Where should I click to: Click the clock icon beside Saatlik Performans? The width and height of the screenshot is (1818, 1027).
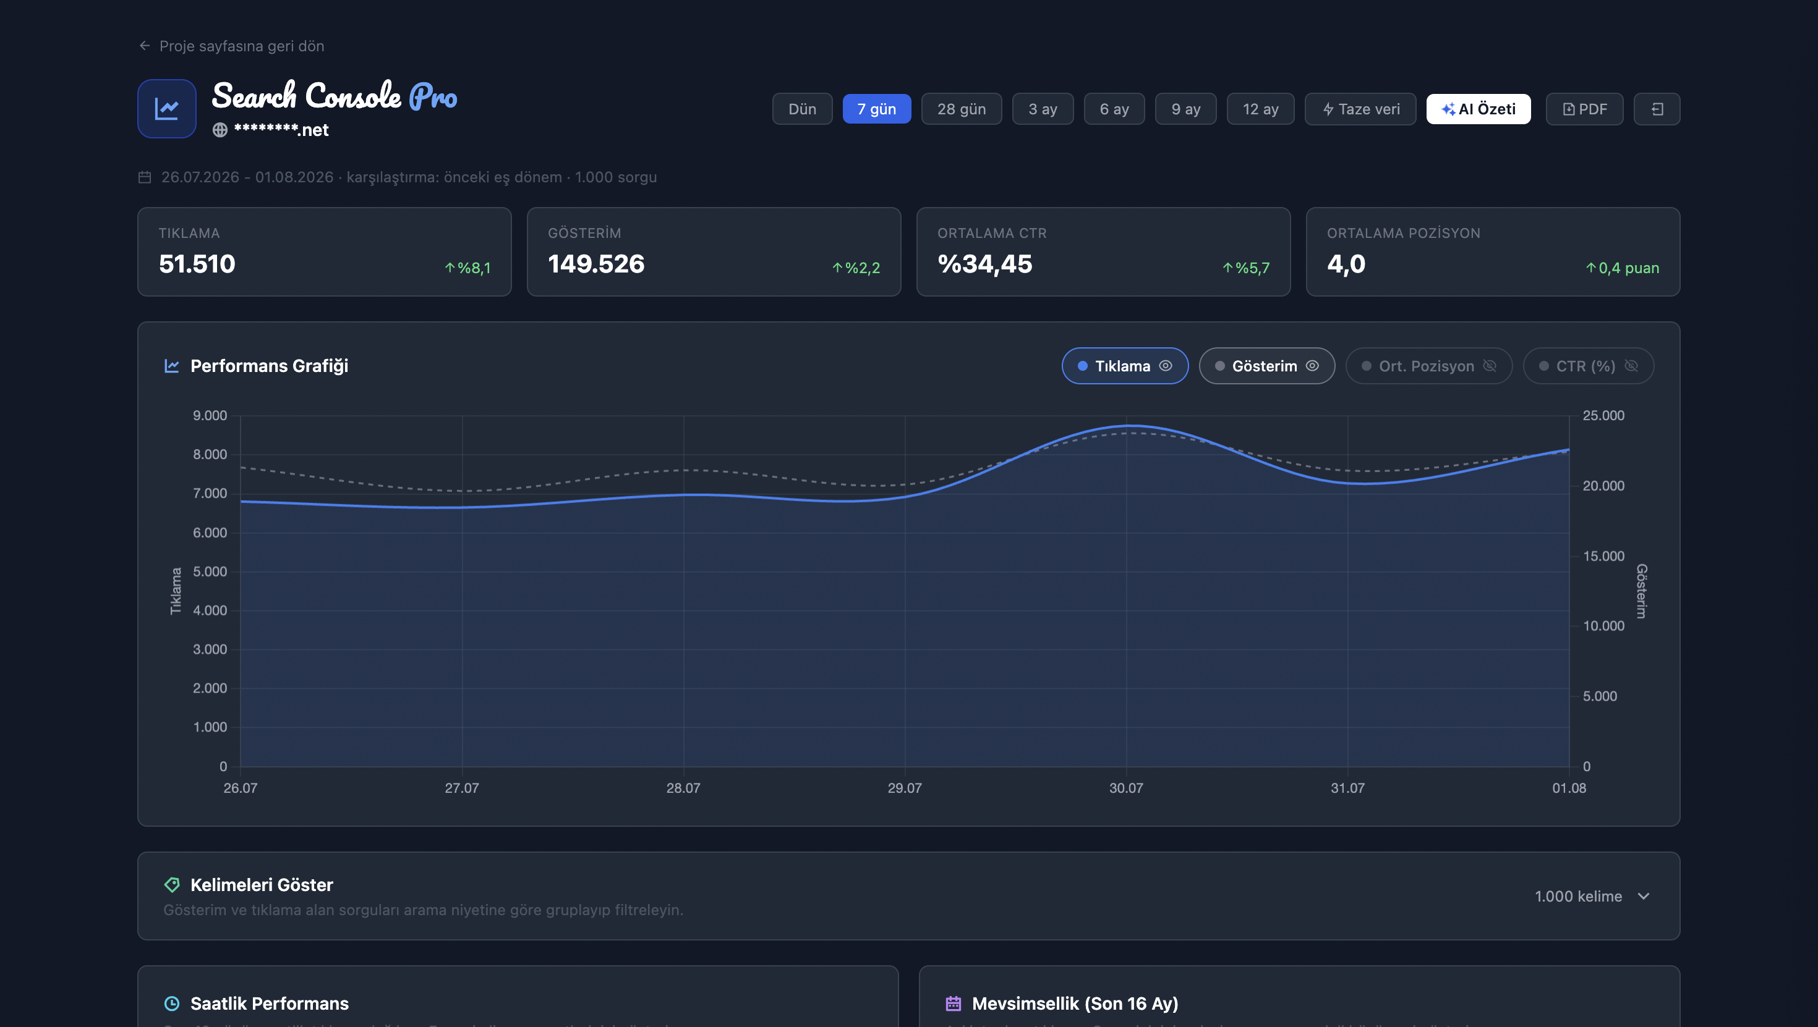click(x=171, y=1003)
